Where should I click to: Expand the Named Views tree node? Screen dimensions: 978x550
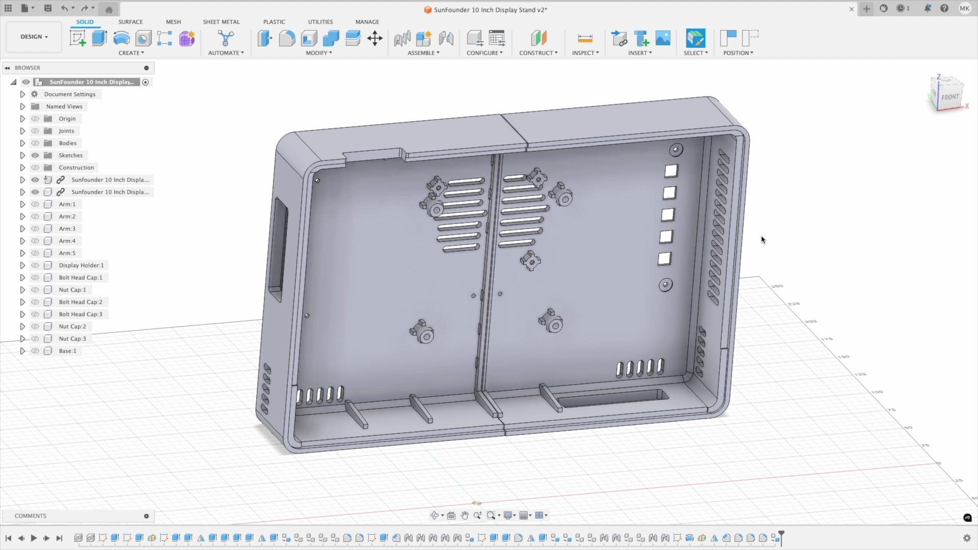point(22,106)
